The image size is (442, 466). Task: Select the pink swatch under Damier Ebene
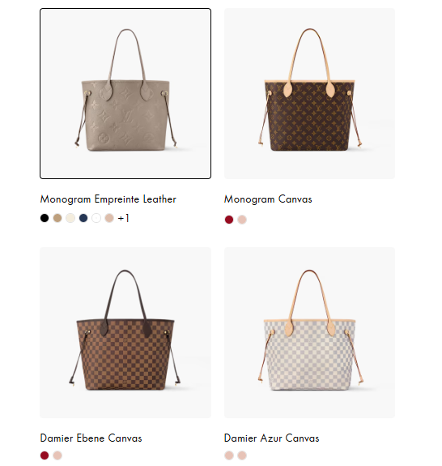[x=57, y=455]
